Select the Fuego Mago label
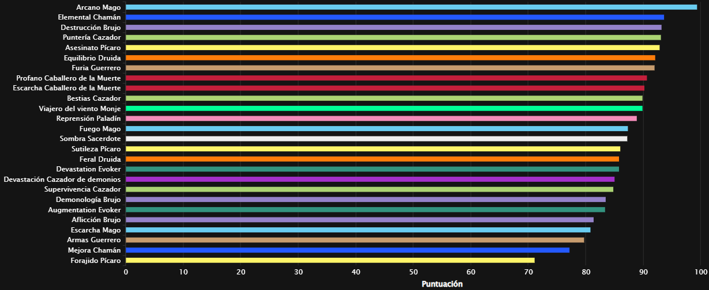 [x=100, y=128]
